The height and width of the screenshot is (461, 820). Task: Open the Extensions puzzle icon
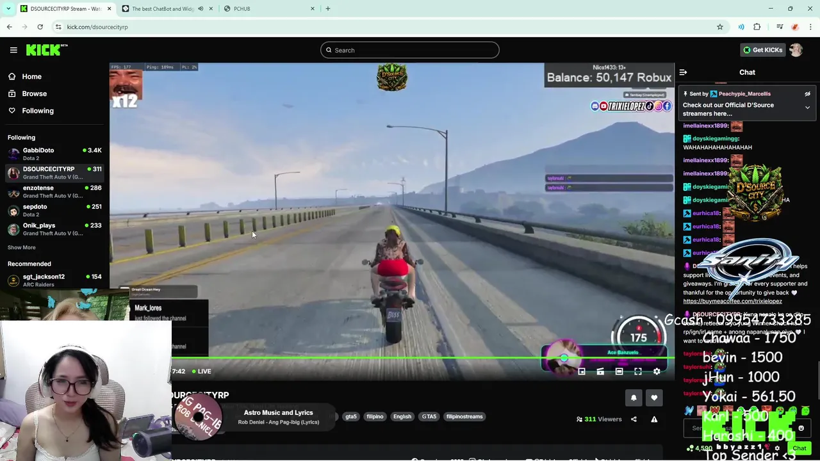tap(757, 27)
